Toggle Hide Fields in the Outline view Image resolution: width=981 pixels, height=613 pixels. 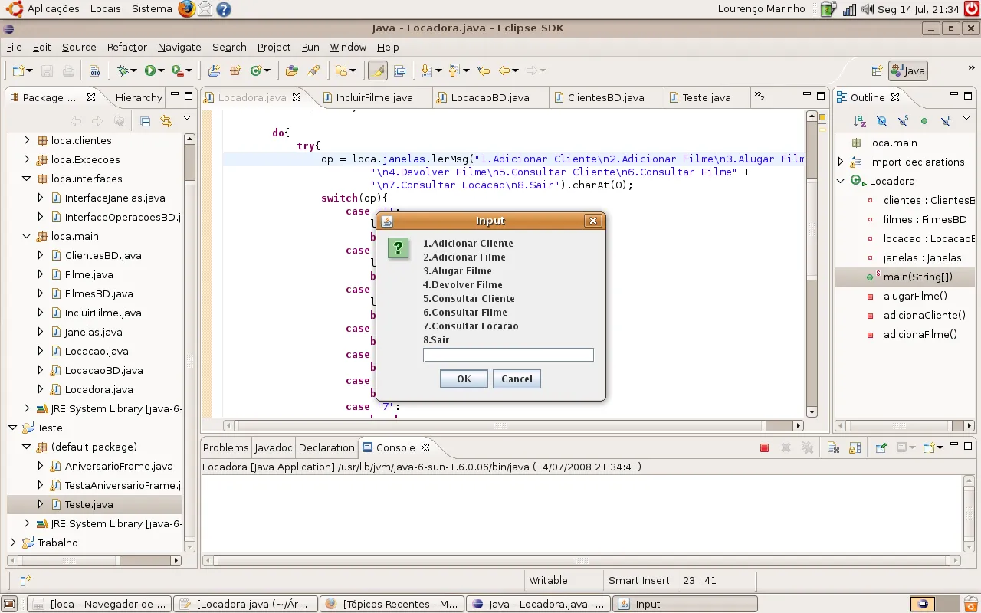pyautogui.click(x=881, y=121)
